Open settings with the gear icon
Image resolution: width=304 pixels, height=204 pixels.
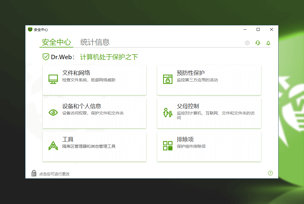click(x=247, y=43)
